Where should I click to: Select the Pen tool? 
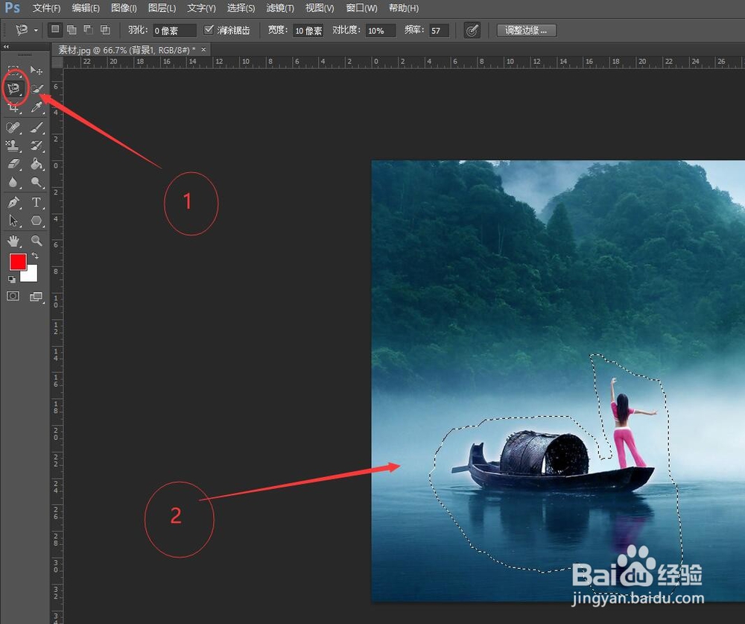tap(13, 203)
